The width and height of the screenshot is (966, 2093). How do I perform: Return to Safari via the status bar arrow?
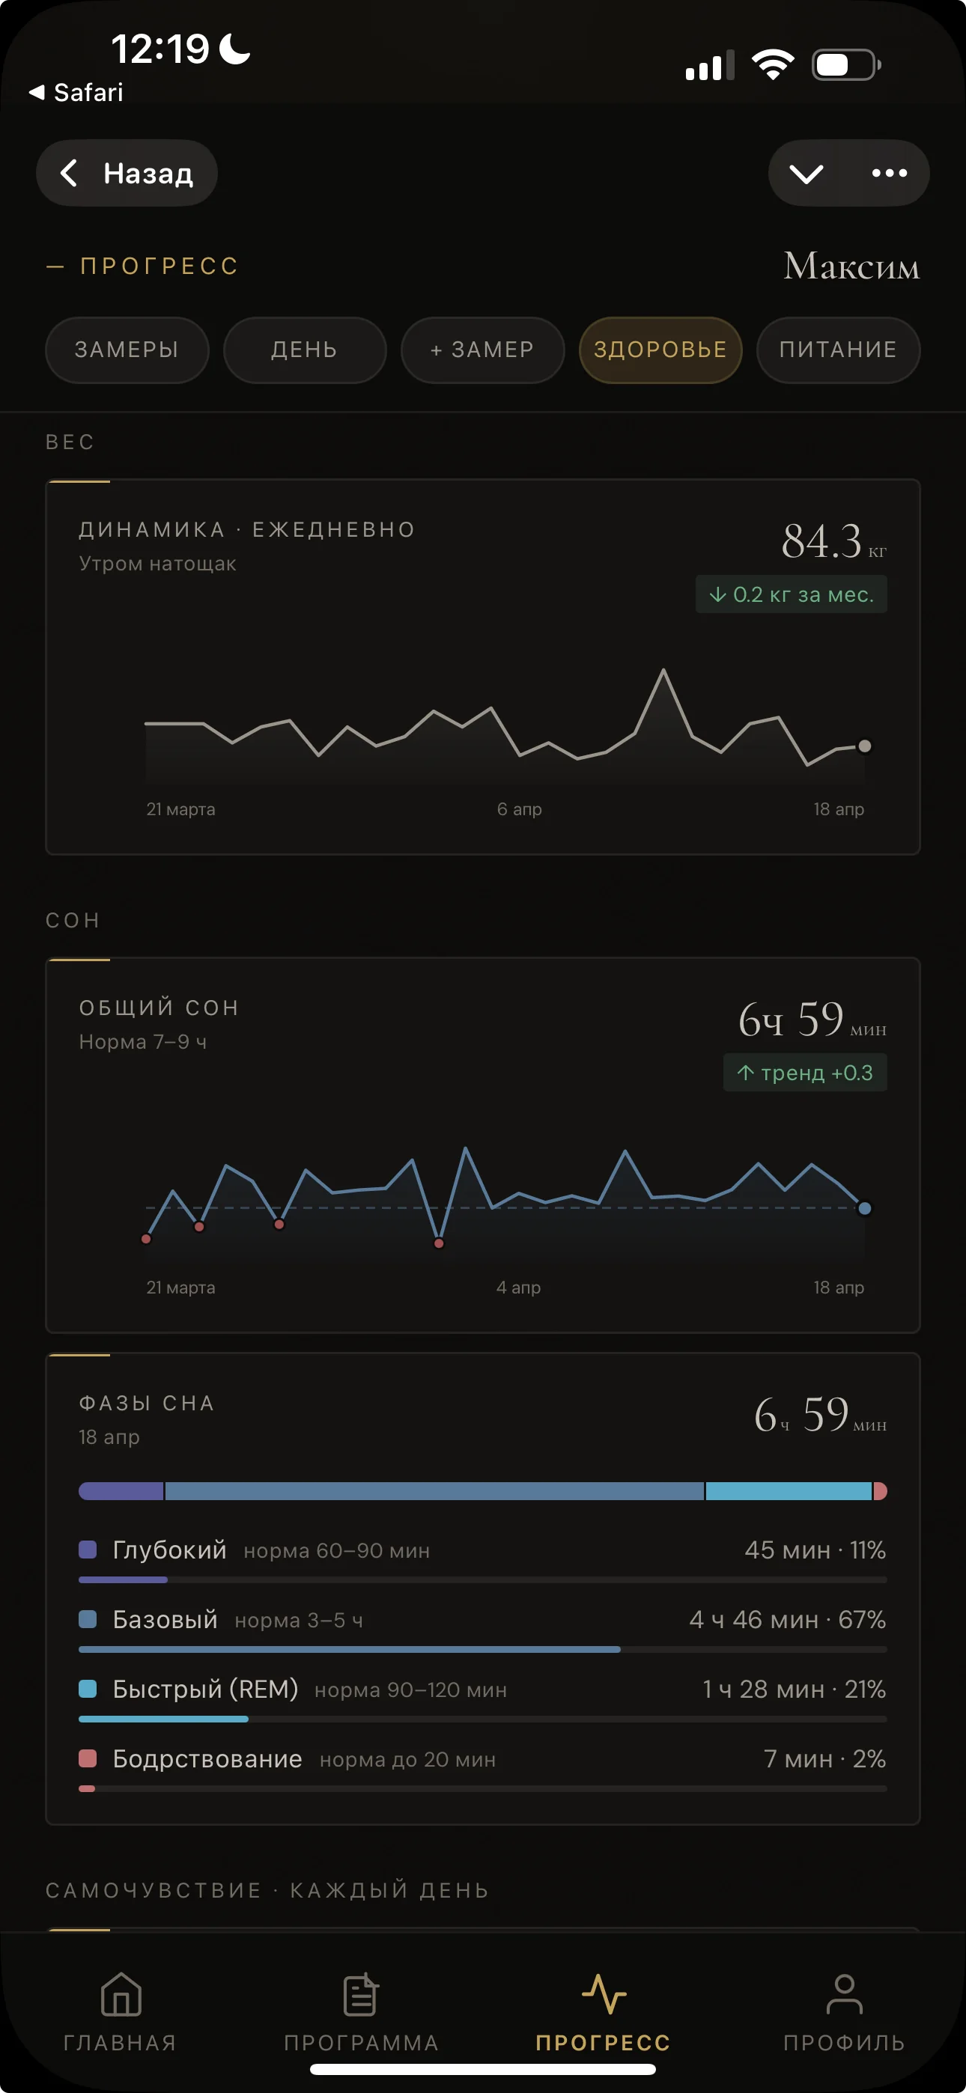point(37,93)
